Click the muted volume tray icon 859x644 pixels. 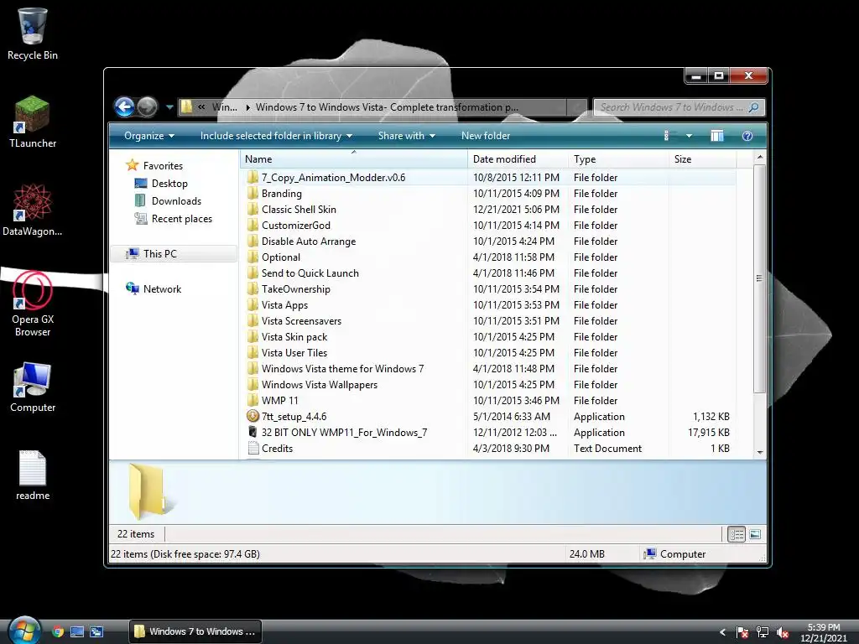783,632
